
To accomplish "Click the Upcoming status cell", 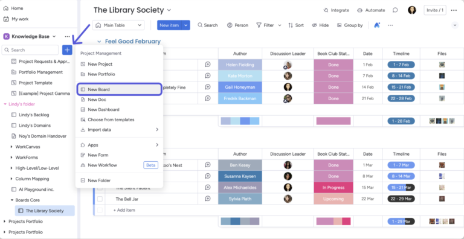I will point(333,199).
